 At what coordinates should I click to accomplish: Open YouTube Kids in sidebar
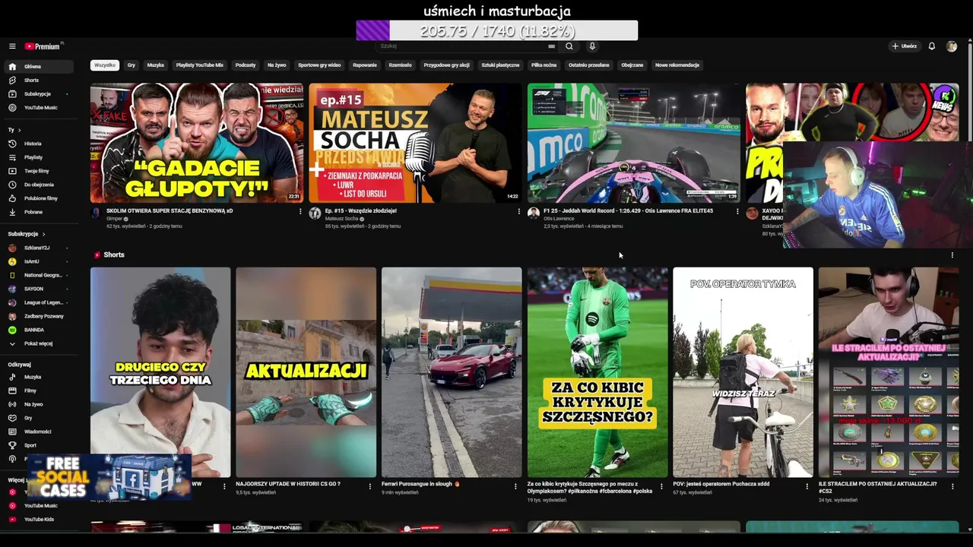click(38, 520)
